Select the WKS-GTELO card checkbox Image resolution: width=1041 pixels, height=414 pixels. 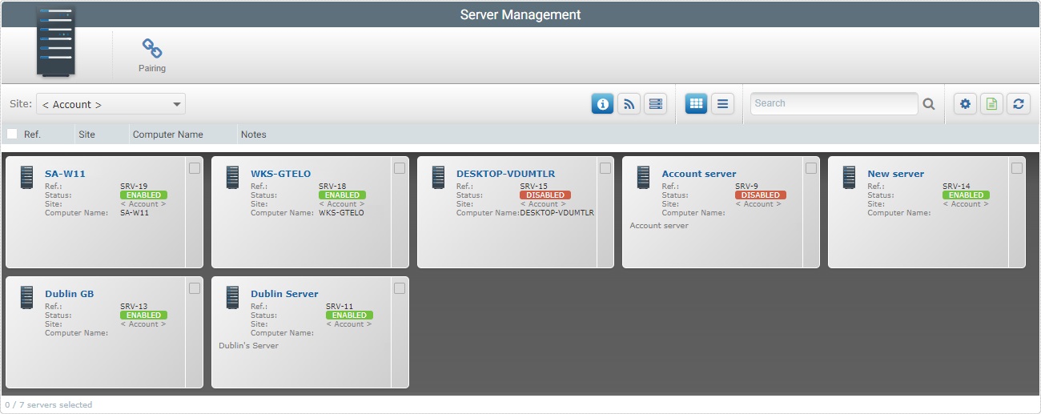tap(400, 168)
